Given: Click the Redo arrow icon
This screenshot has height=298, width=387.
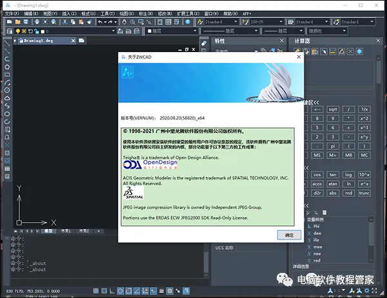Looking at the screenshot, I should point(110,22).
